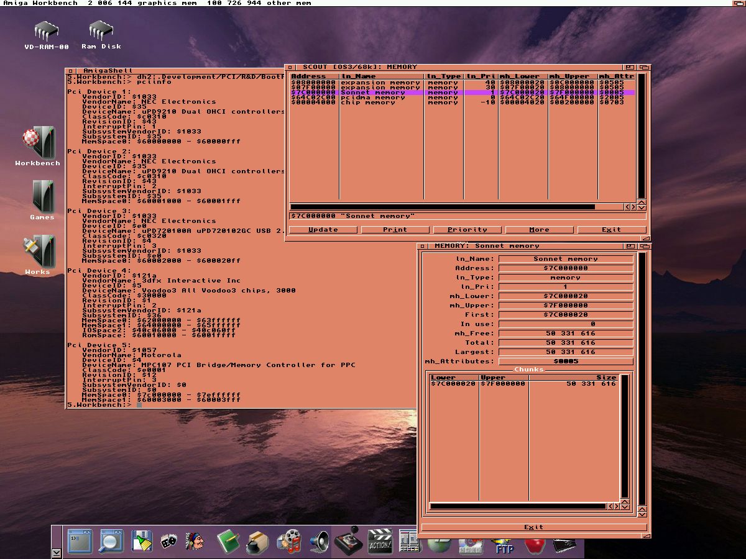Click the Size column header in Chunks list
Image resolution: width=746 pixels, height=559 pixels.
tap(574, 378)
